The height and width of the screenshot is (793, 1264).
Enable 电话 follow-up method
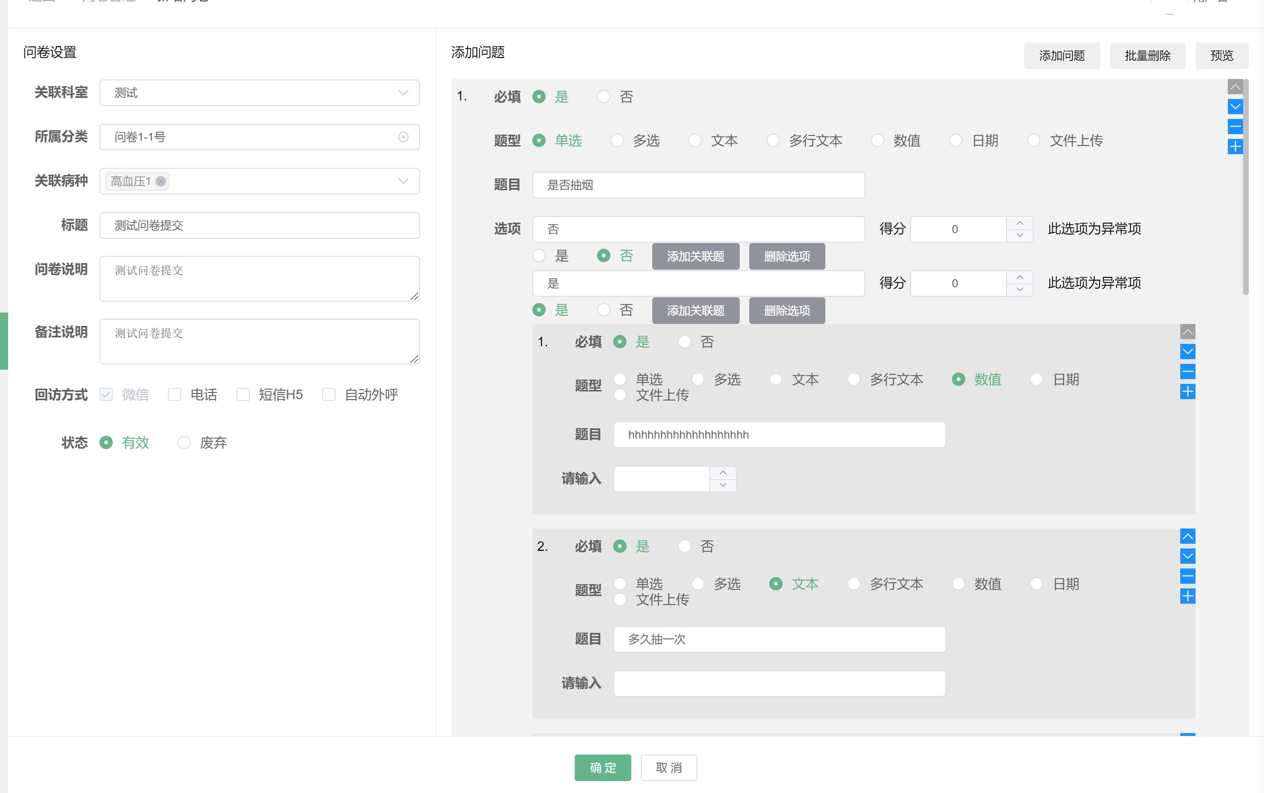pos(175,394)
